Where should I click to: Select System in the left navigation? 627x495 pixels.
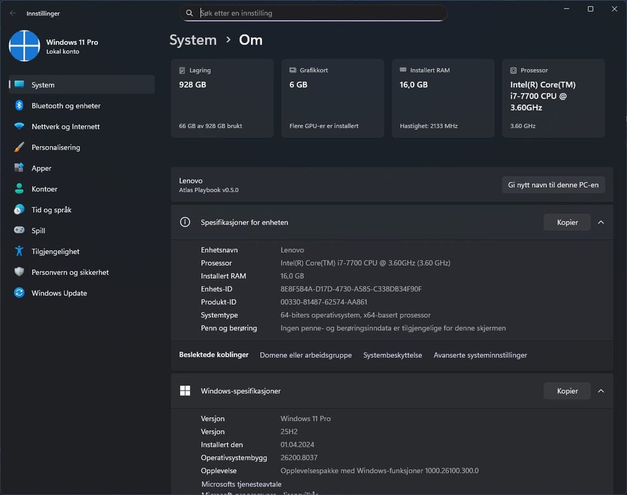pos(43,85)
